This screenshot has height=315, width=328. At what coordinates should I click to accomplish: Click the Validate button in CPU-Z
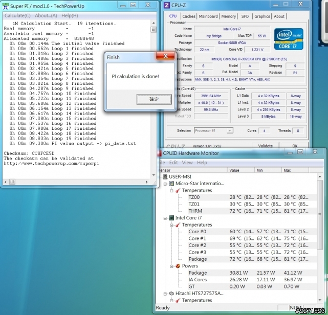coord(265,146)
